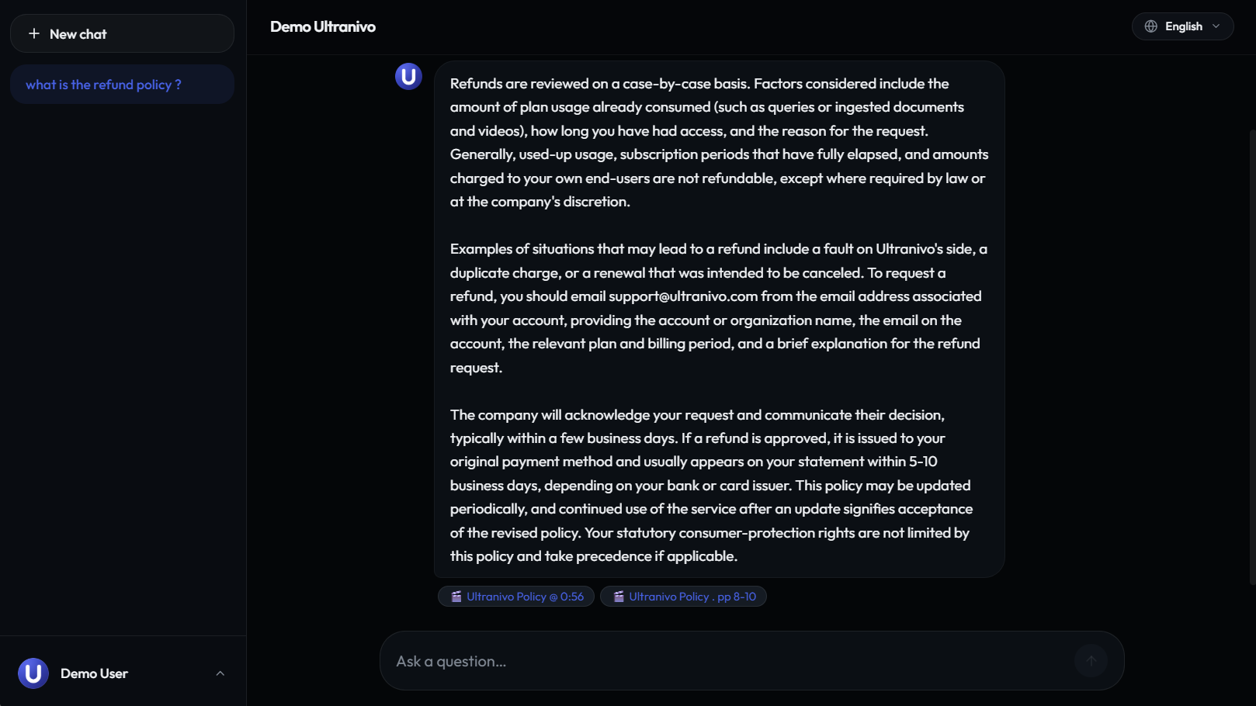Viewport: 1256px width, 706px height.
Task: Click the clapper icon on the 0:56 citation
Action: [x=456, y=597]
